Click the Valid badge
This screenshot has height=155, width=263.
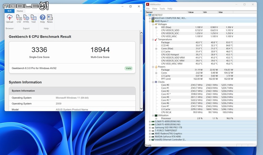(x=128, y=68)
